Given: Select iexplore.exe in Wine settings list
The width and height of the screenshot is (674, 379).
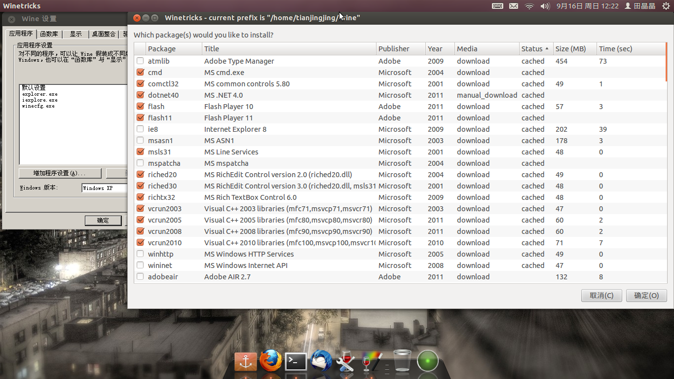Looking at the screenshot, I should click(x=39, y=100).
